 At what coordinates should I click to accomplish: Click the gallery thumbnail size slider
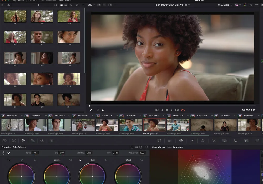(x=39, y=5)
